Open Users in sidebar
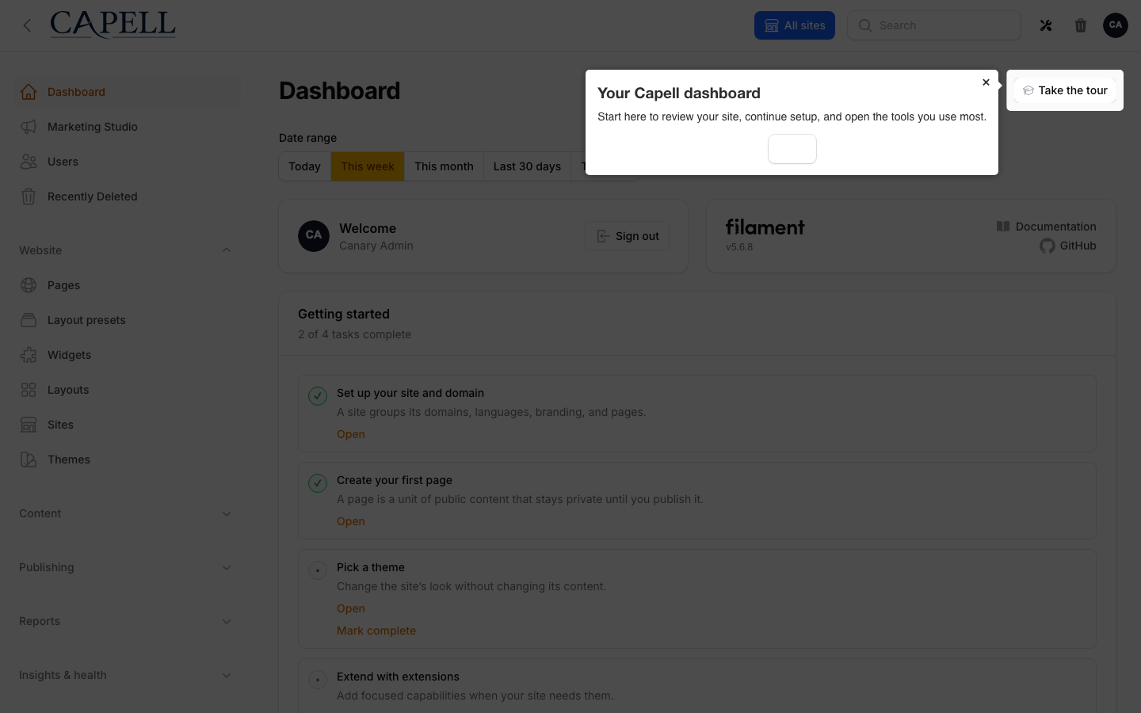This screenshot has width=1141, height=713. 128,162
